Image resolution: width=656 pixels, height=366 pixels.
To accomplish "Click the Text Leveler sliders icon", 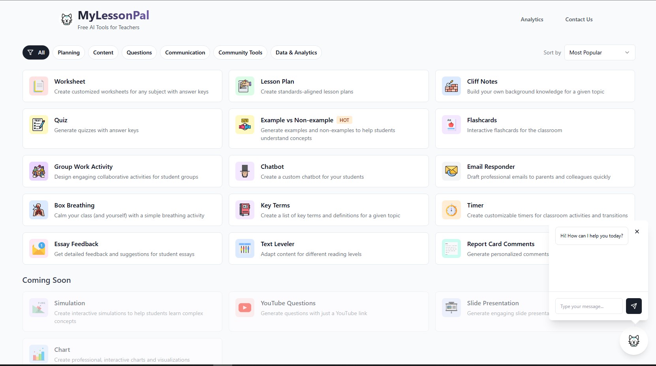I will [x=245, y=248].
